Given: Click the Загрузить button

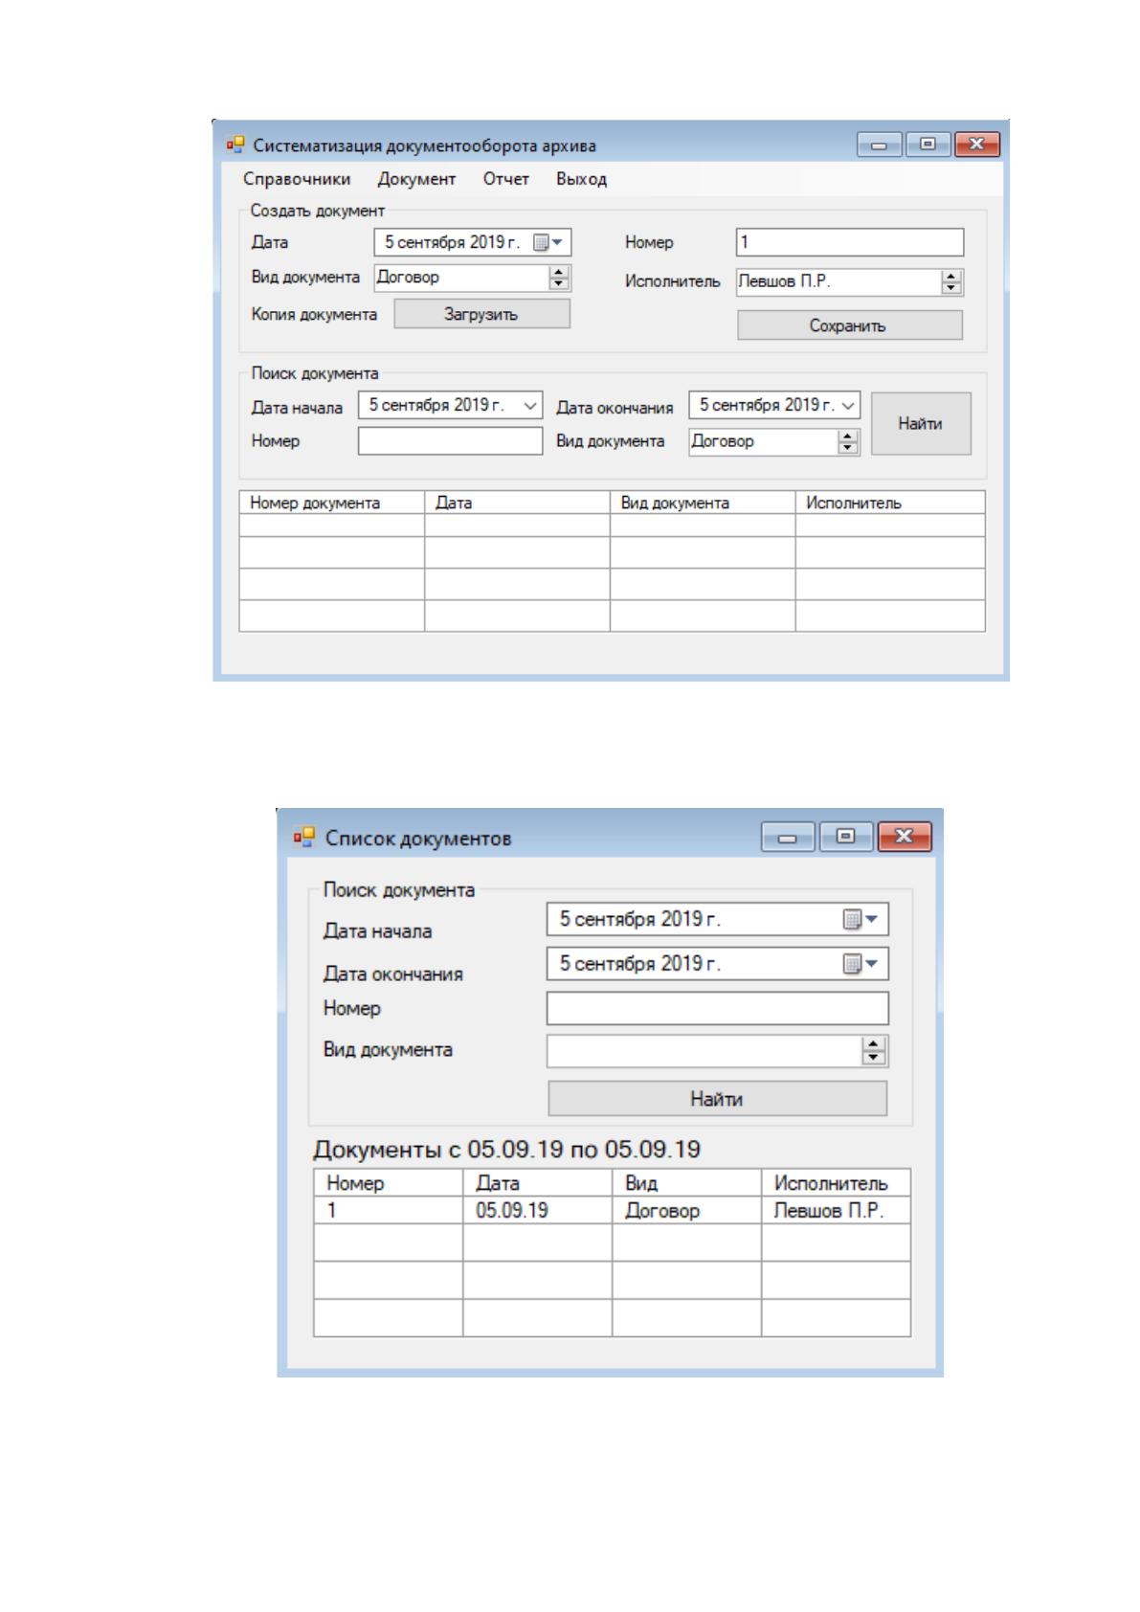Looking at the screenshot, I should click(x=481, y=314).
